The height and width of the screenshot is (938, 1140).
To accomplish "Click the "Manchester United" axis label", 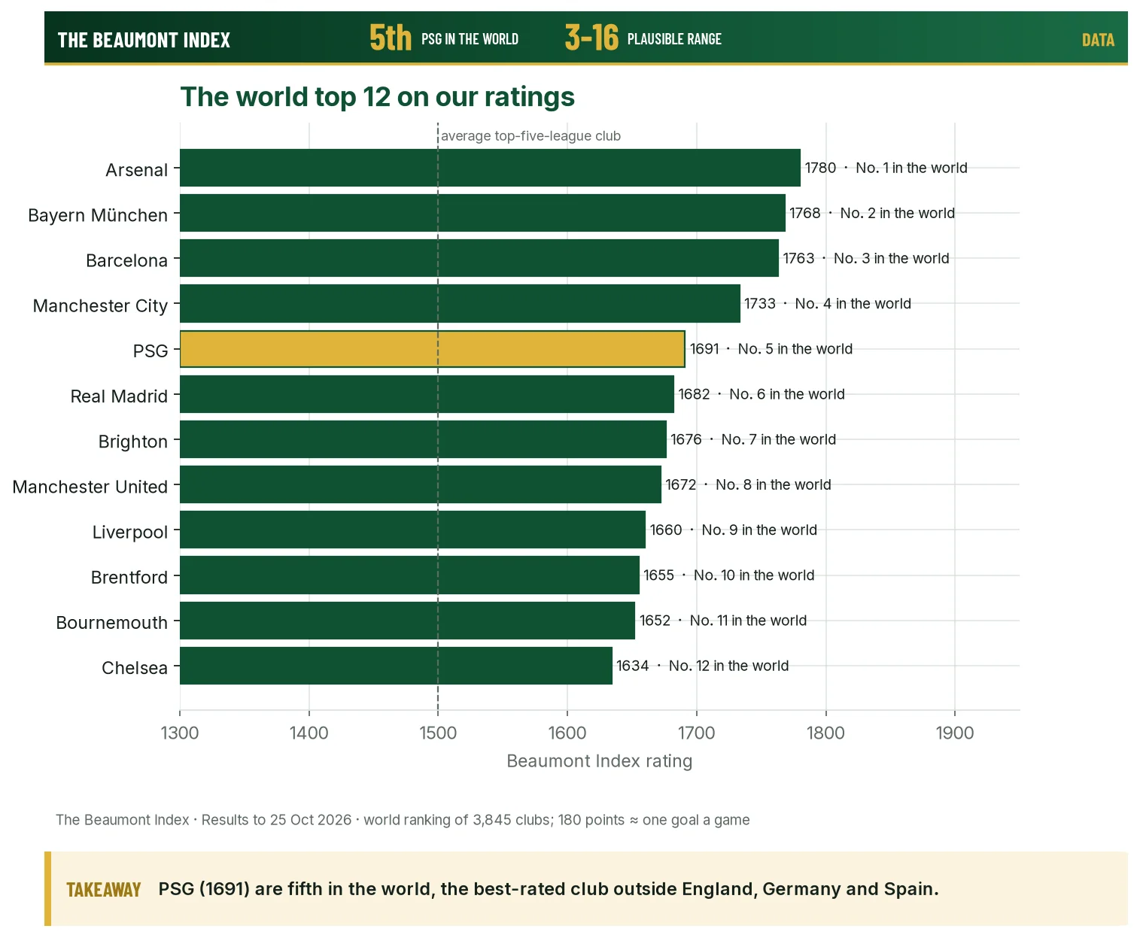I will [x=90, y=487].
